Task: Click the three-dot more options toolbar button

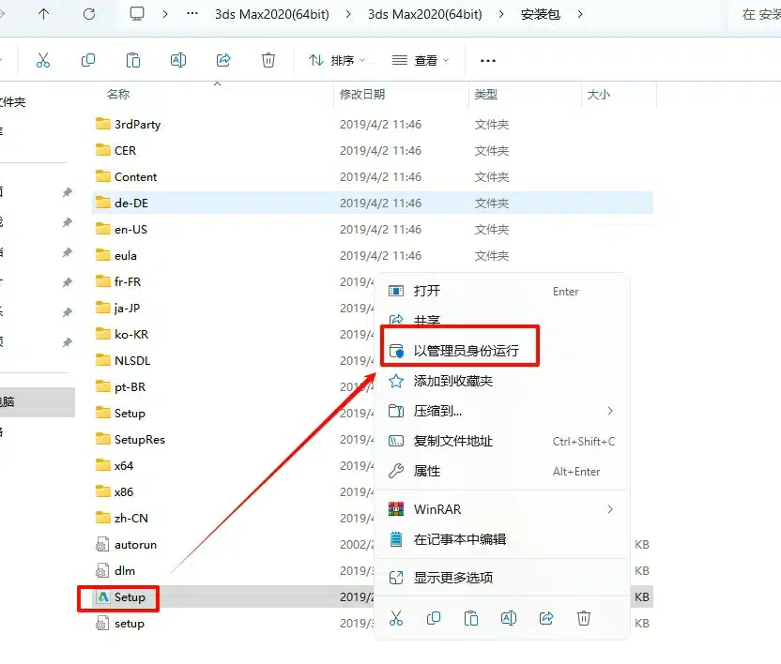Action: click(x=487, y=60)
